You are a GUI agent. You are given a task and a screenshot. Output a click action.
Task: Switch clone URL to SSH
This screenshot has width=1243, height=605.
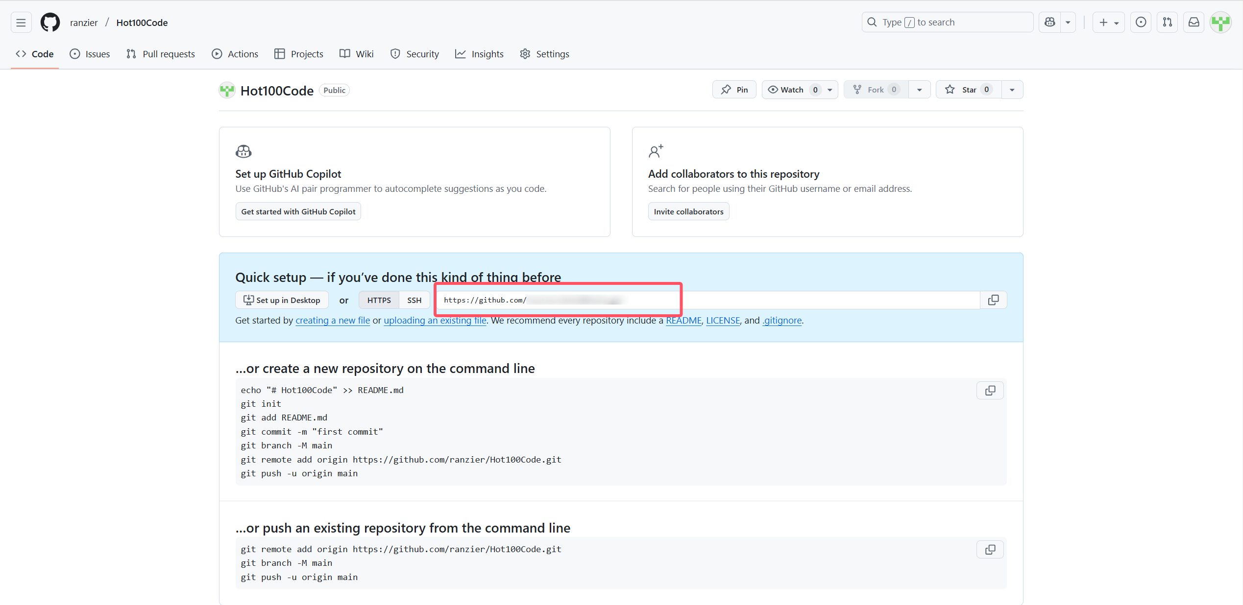click(414, 300)
